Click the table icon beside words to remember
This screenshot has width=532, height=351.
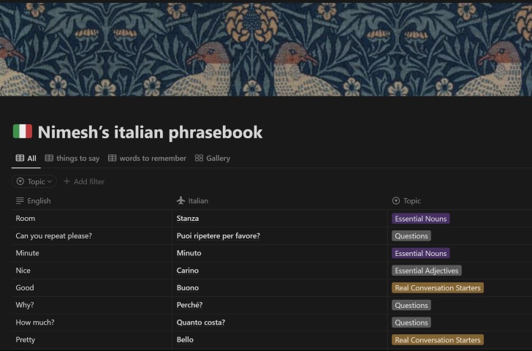click(113, 158)
